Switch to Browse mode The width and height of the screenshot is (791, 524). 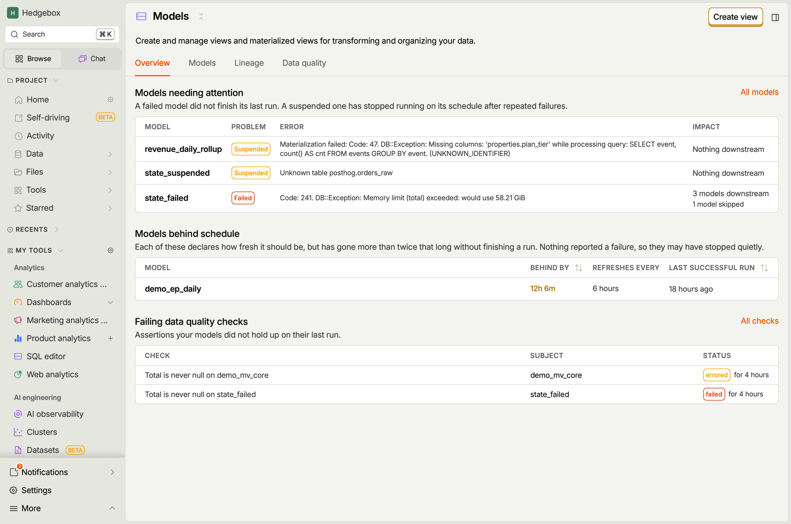(x=33, y=59)
